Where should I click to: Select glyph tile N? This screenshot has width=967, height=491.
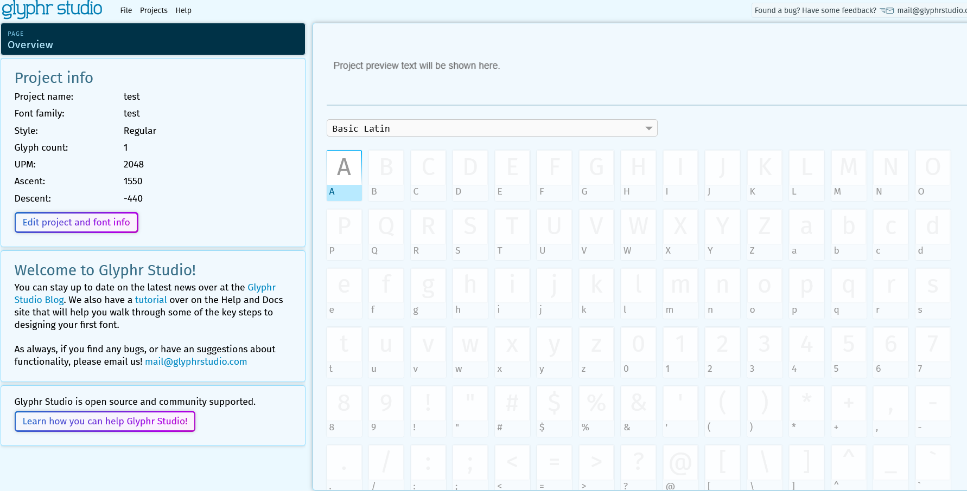(891, 176)
